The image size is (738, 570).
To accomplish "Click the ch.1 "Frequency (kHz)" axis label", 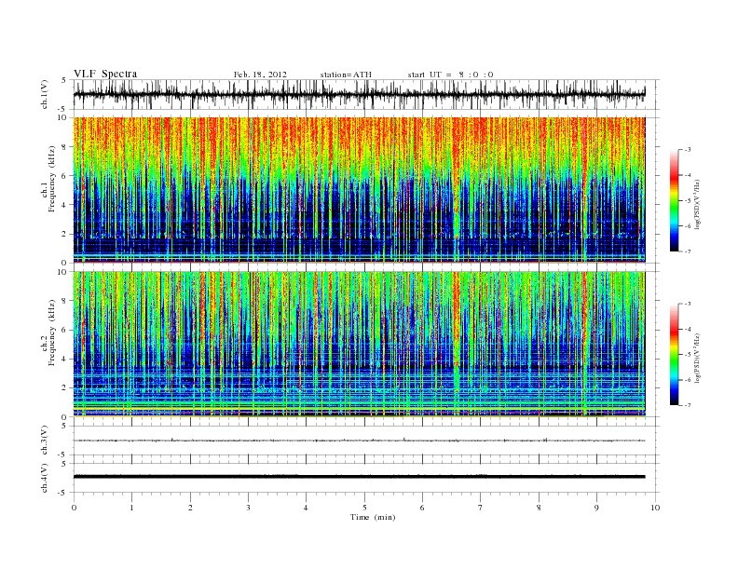I will [x=52, y=179].
